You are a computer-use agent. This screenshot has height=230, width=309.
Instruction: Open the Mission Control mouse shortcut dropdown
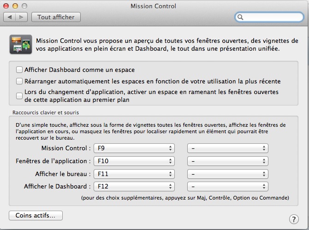click(x=228, y=148)
